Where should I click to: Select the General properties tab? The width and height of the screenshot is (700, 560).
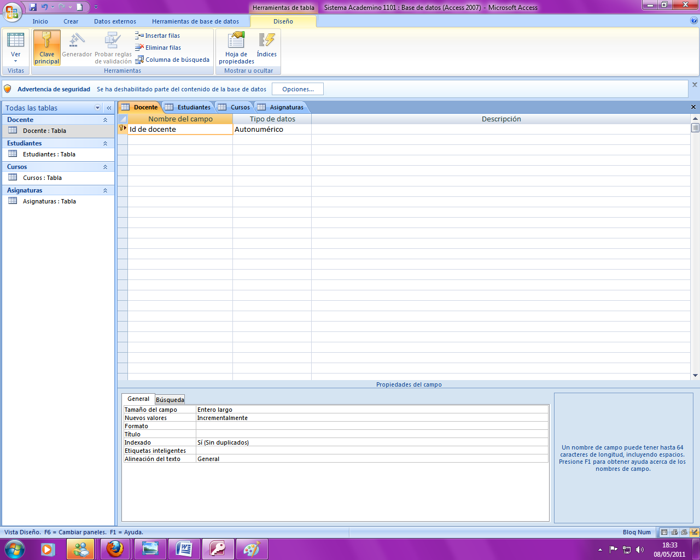click(x=138, y=399)
